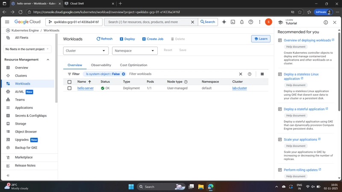This screenshot has width=342, height=192.
Task: Open the hello-server workload link
Action: 85,88
